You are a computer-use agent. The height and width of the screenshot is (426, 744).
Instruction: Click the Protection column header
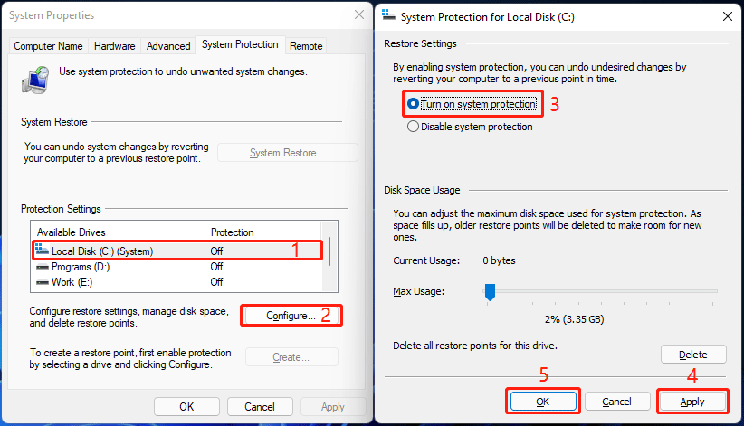(232, 232)
